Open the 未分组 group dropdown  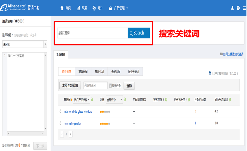tap(45, 44)
